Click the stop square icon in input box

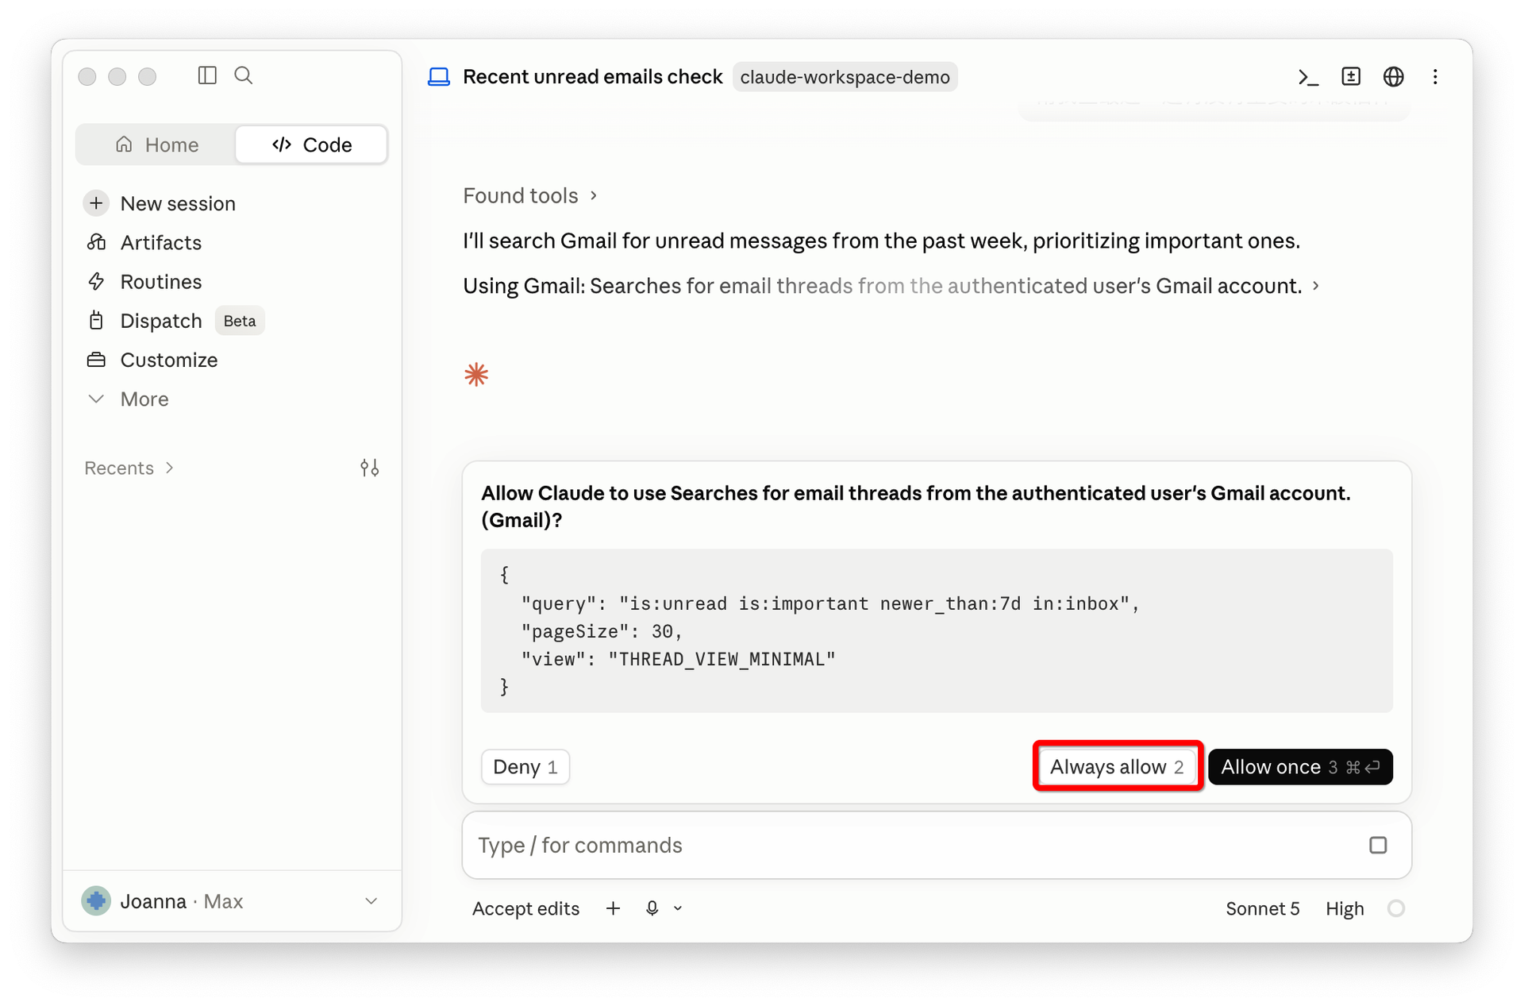tap(1378, 846)
